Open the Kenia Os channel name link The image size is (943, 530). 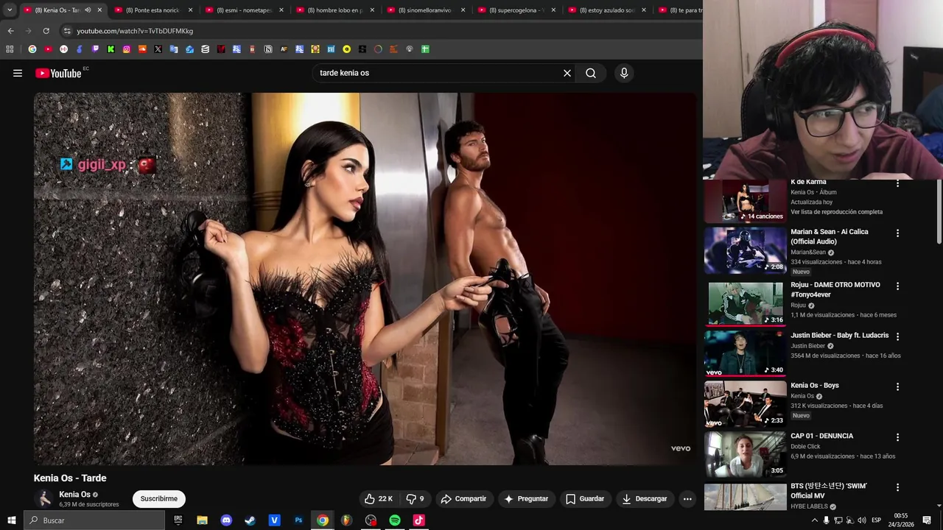74,495
